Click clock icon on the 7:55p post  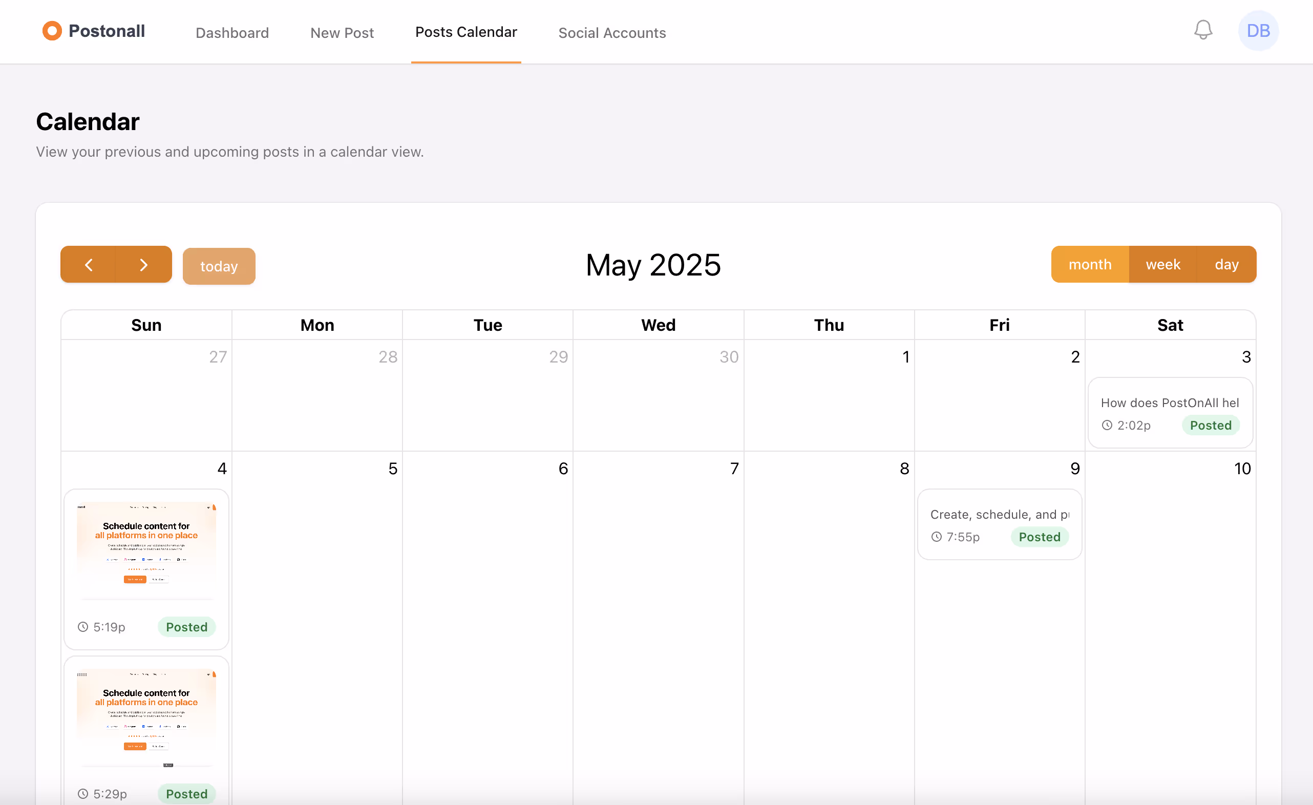tap(936, 537)
